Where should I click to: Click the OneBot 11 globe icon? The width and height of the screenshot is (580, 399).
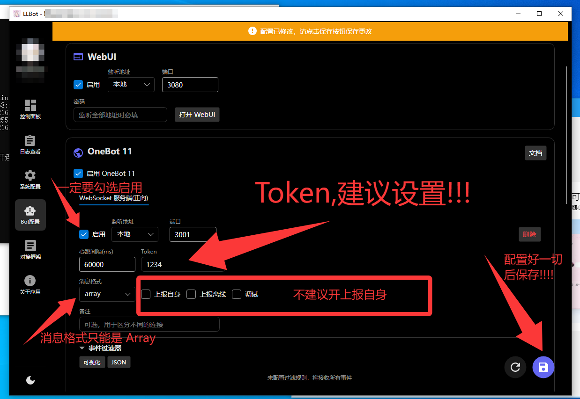click(79, 152)
